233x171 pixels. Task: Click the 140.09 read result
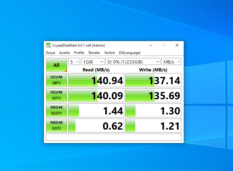click(96, 95)
